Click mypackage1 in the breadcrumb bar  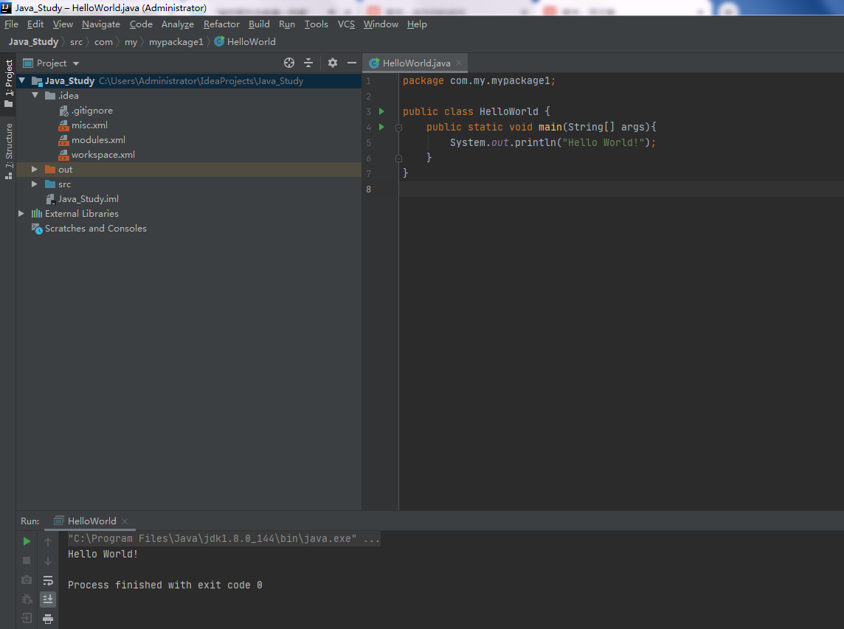click(176, 42)
